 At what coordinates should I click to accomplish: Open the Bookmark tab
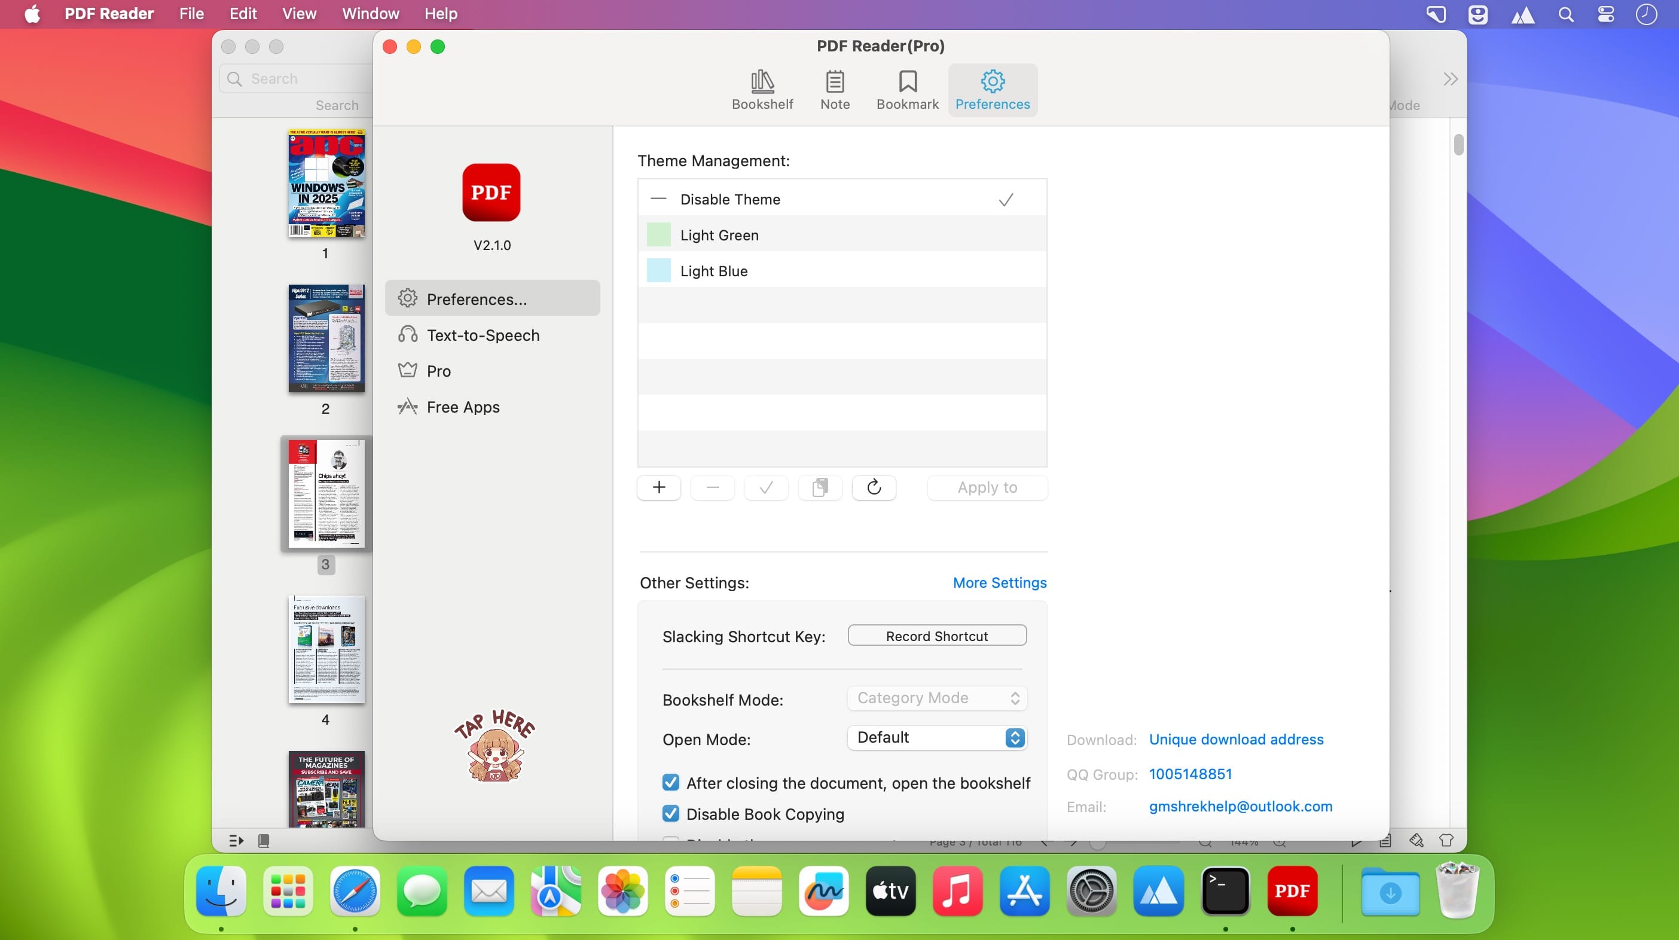point(907,90)
